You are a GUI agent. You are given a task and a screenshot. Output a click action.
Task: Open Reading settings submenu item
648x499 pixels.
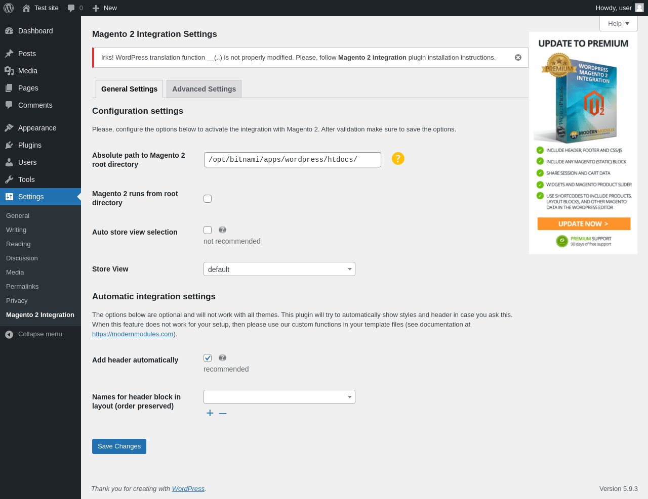[18, 244]
